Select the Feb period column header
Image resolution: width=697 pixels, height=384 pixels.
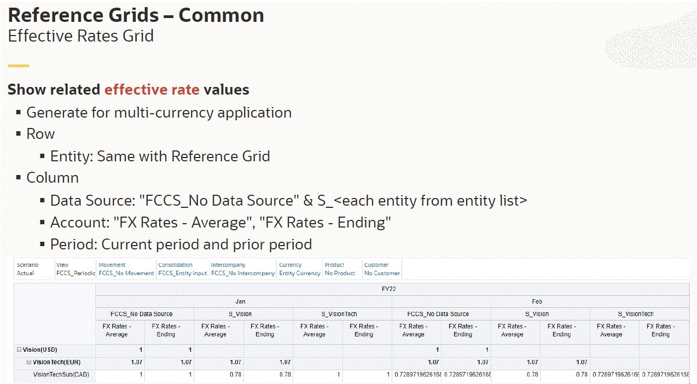click(541, 301)
